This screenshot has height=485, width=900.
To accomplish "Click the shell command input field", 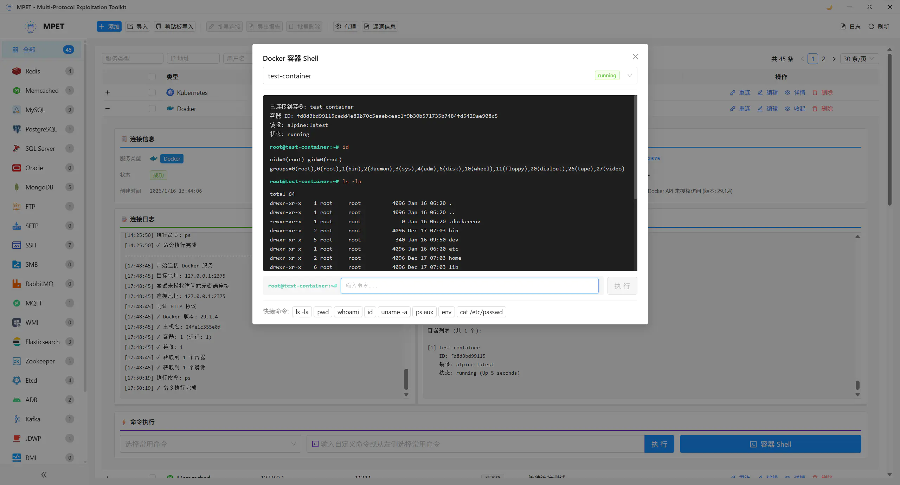I will tap(469, 286).
